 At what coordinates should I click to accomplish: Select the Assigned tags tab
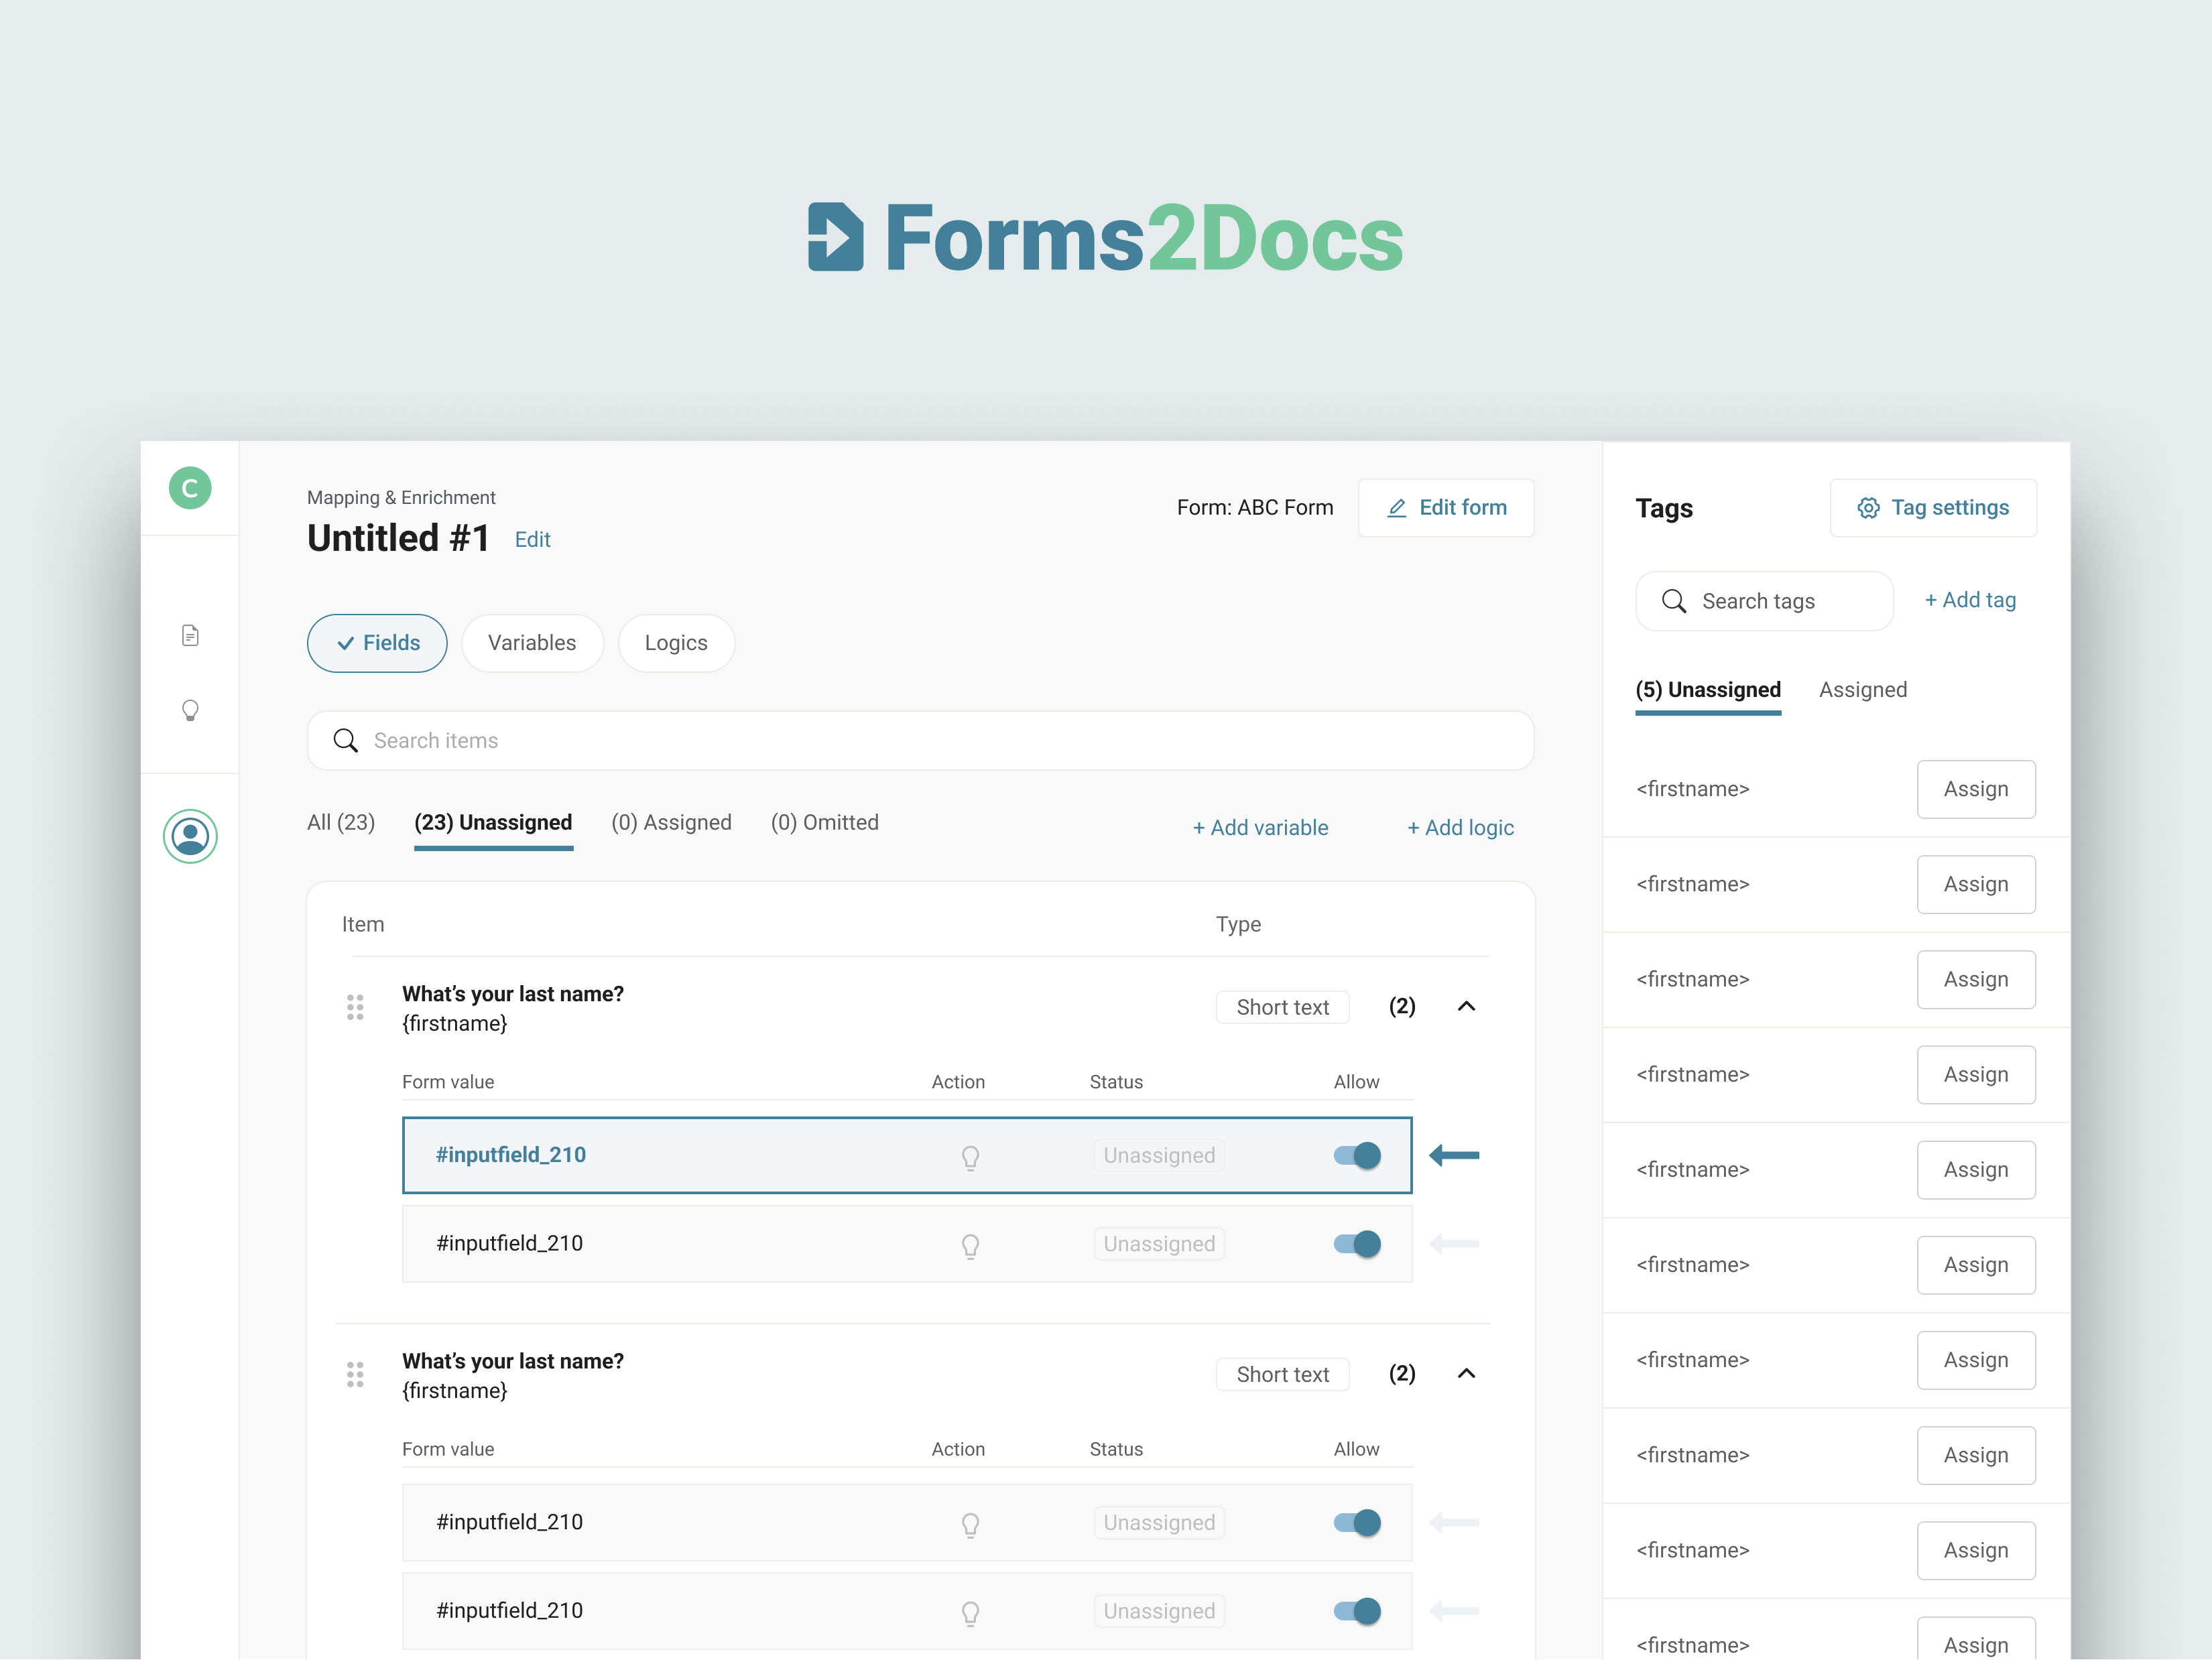tap(1863, 690)
